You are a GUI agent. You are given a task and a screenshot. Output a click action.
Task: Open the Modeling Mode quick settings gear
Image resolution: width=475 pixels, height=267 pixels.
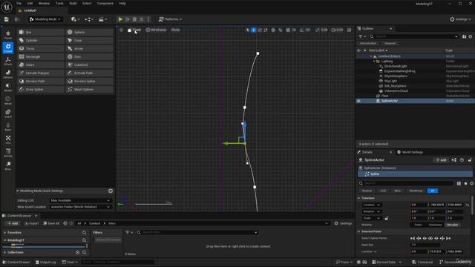click(x=111, y=191)
